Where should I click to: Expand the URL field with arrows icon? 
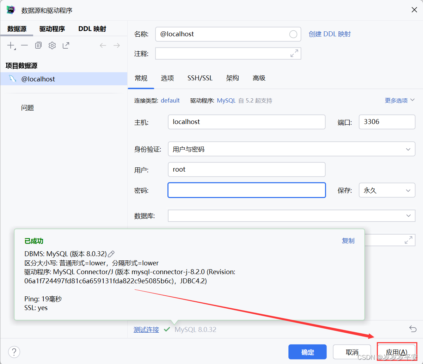point(409,240)
